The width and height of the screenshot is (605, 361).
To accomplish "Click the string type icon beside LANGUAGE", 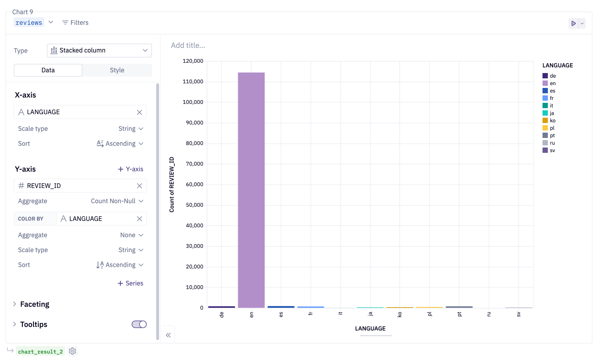I will [x=21, y=112].
